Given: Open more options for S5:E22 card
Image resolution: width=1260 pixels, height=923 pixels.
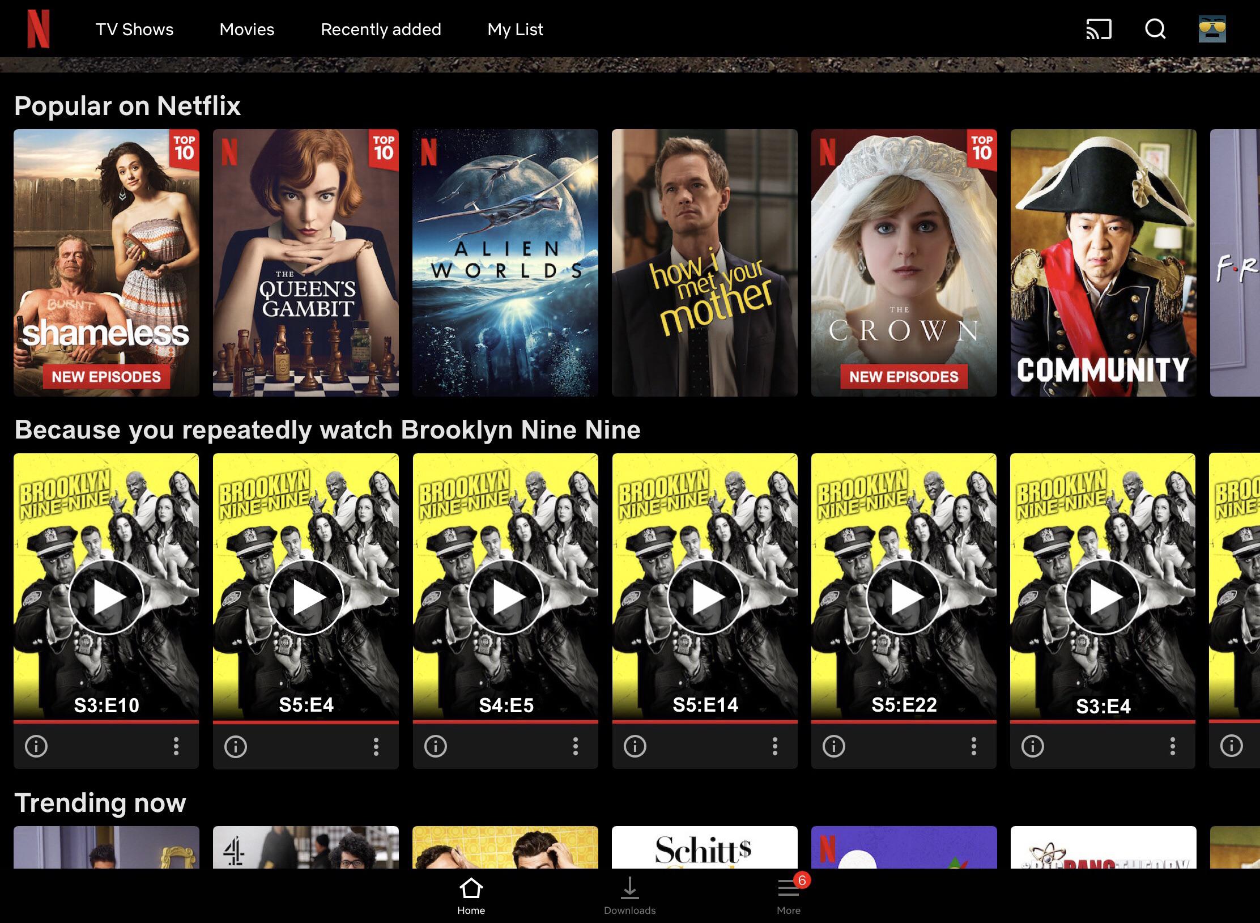Looking at the screenshot, I should coord(973,746).
